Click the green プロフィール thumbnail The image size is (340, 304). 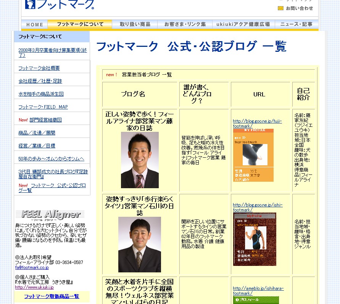pyautogui.click(x=256, y=300)
